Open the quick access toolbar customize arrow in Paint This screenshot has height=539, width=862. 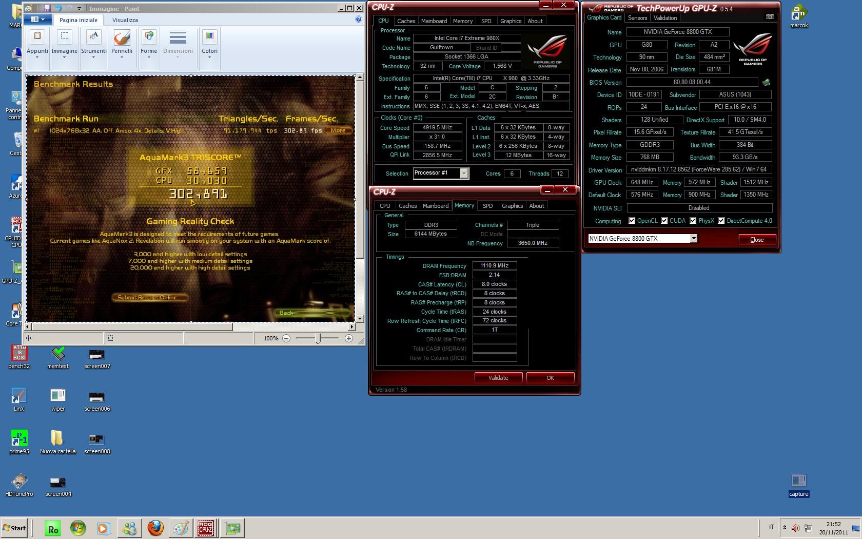pos(79,9)
